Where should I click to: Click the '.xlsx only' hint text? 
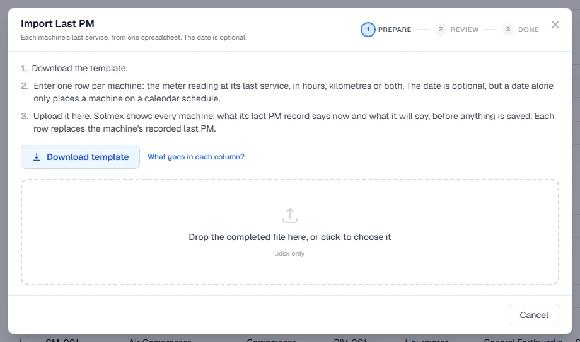pyautogui.click(x=289, y=253)
